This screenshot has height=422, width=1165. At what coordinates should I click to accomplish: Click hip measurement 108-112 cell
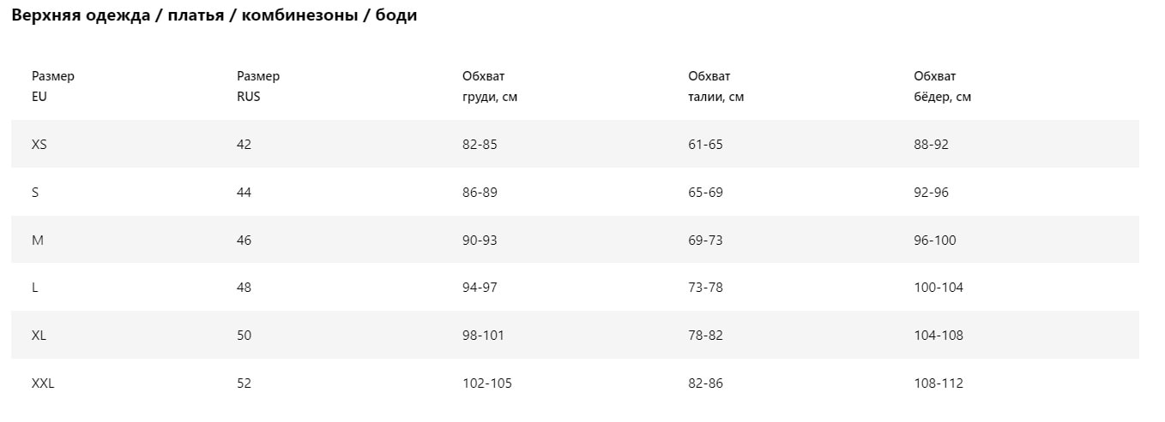tap(939, 383)
